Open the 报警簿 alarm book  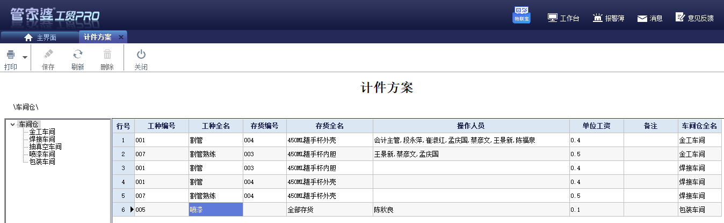(x=608, y=18)
